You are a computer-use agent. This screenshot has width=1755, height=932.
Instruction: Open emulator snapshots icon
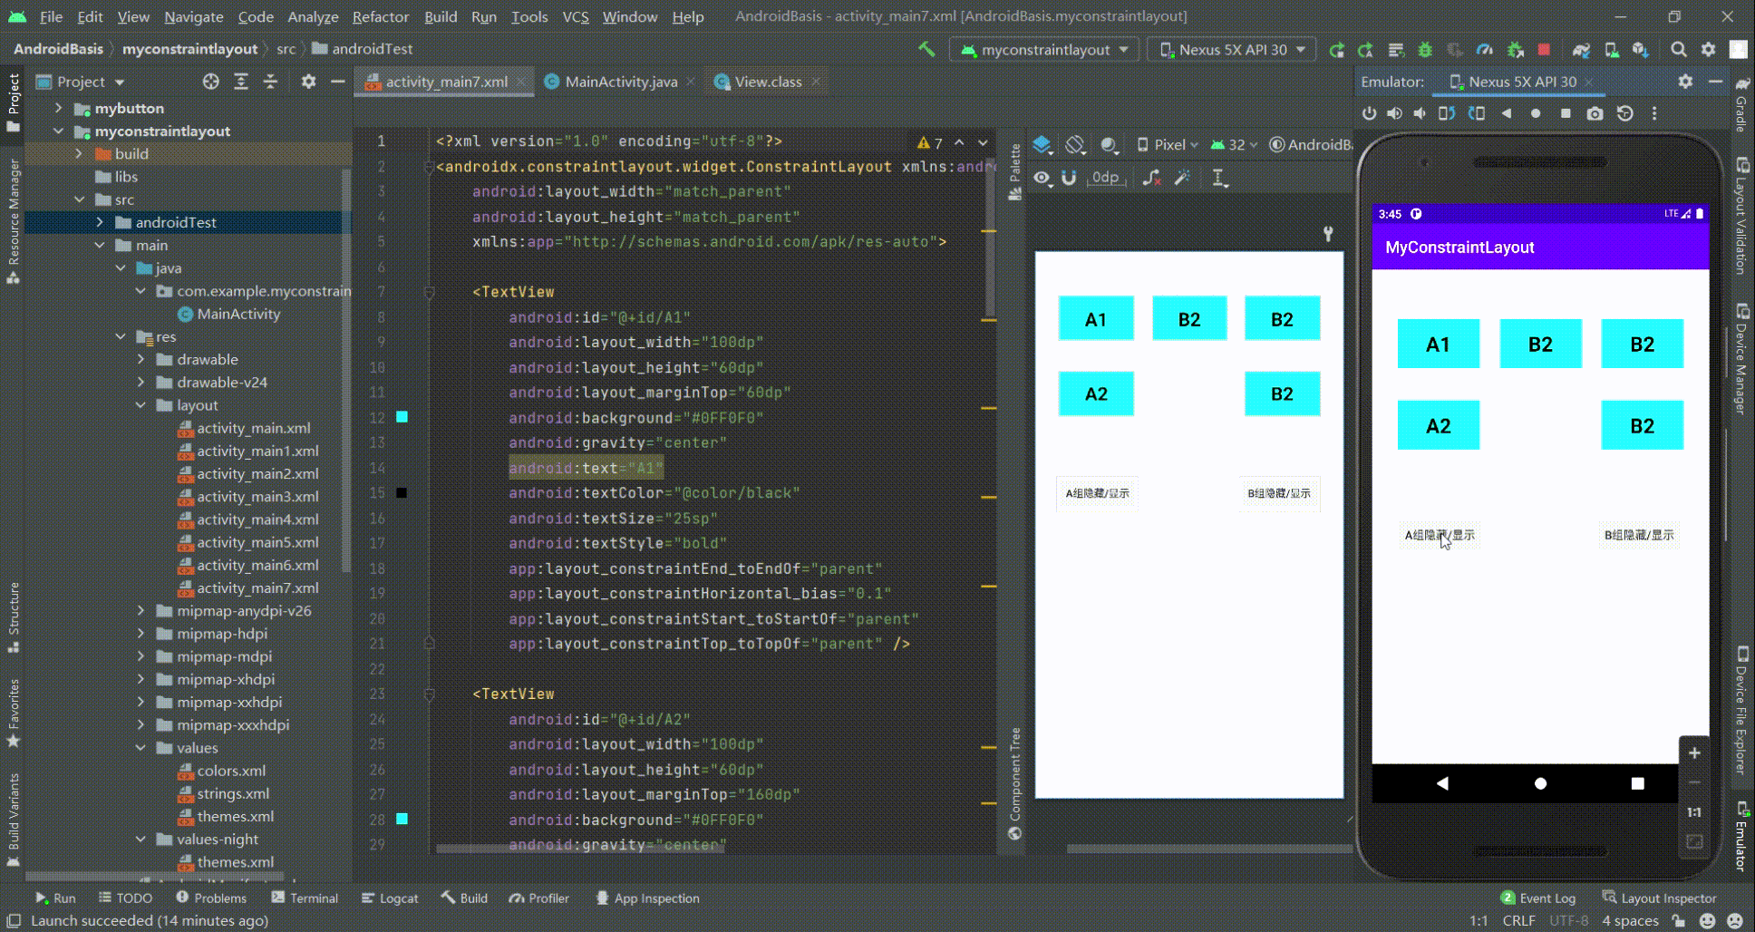click(x=1625, y=113)
